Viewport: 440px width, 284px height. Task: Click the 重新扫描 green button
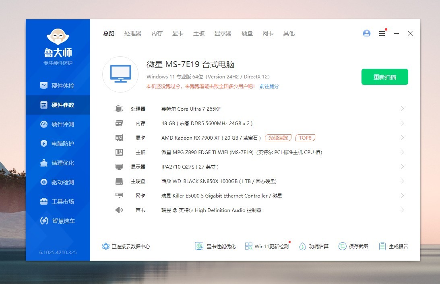coord(385,77)
